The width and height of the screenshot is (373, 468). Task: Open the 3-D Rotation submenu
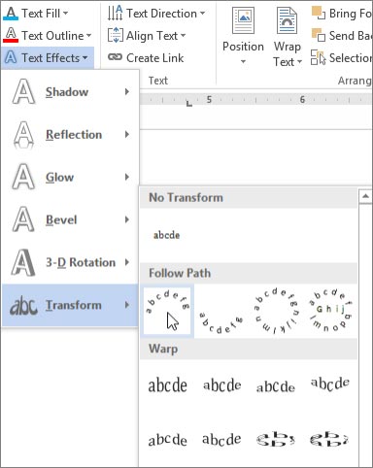click(70, 262)
